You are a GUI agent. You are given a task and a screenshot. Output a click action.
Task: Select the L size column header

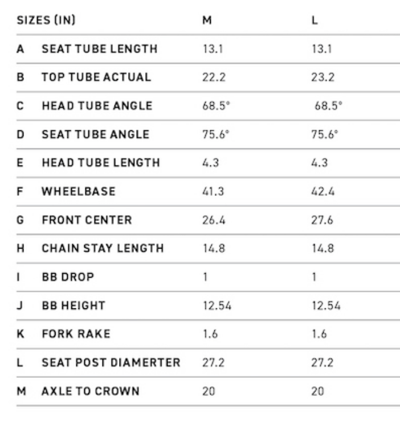[315, 20]
